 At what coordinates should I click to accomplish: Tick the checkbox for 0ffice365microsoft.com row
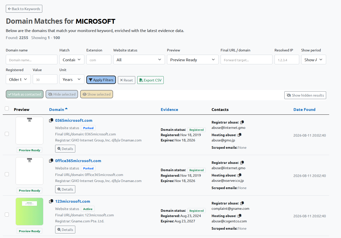(7, 174)
